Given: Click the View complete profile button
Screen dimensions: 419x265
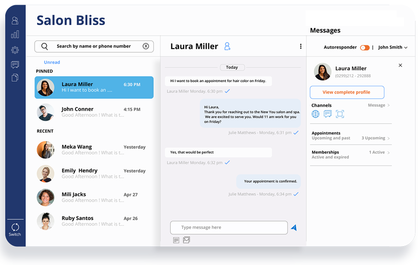Looking at the screenshot, I should click(x=347, y=93).
